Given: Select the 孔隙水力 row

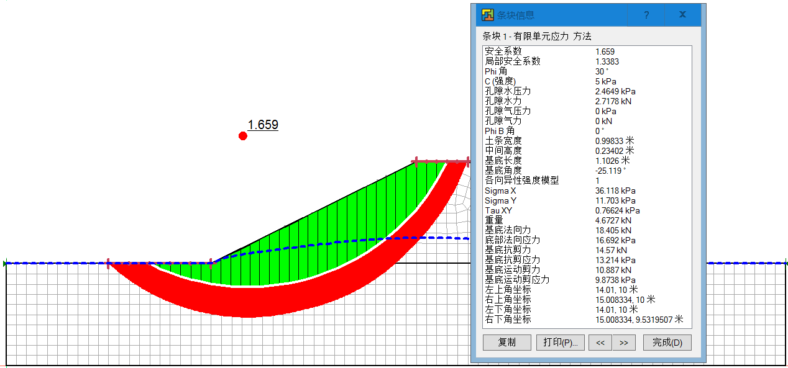Looking at the screenshot, I should 587,101.
